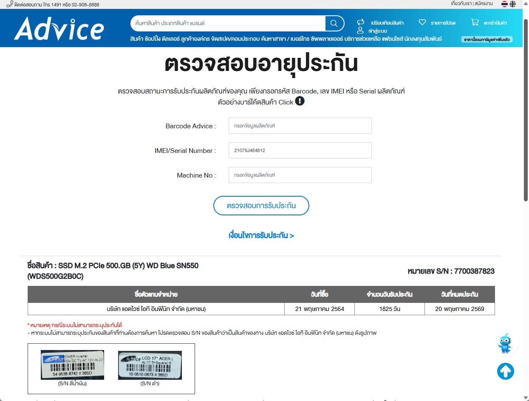This screenshot has width=529, height=401.
Task: Open the compare products (เปรียบเทียบสินค้า) arrows icon
Action: (x=360, y=22)
